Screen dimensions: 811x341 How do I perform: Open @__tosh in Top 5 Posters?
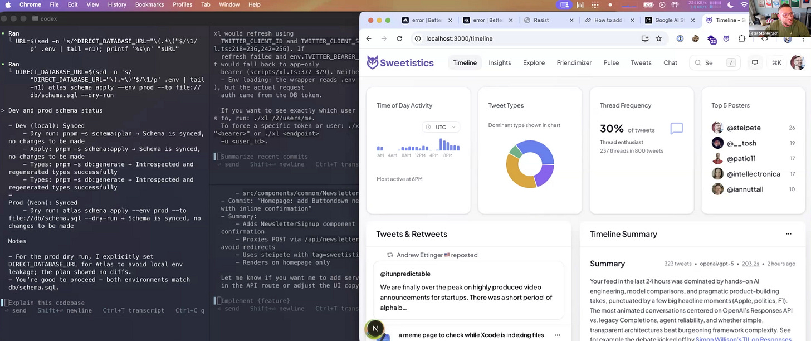click(x=741, y=143)
